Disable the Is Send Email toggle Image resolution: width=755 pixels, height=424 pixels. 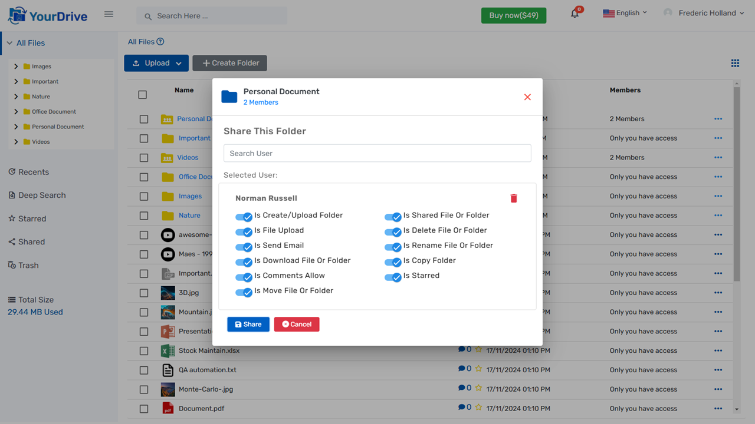[x=244, y=247]
